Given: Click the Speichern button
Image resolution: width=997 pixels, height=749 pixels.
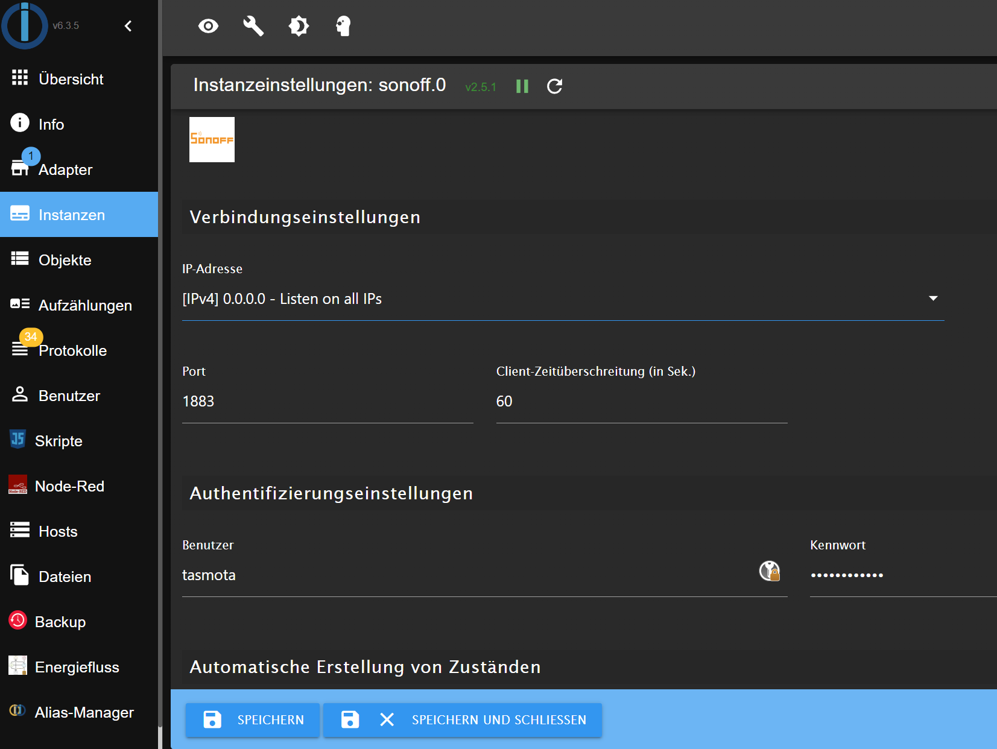Looking at the screenshot, I should [x=253, y=720].
